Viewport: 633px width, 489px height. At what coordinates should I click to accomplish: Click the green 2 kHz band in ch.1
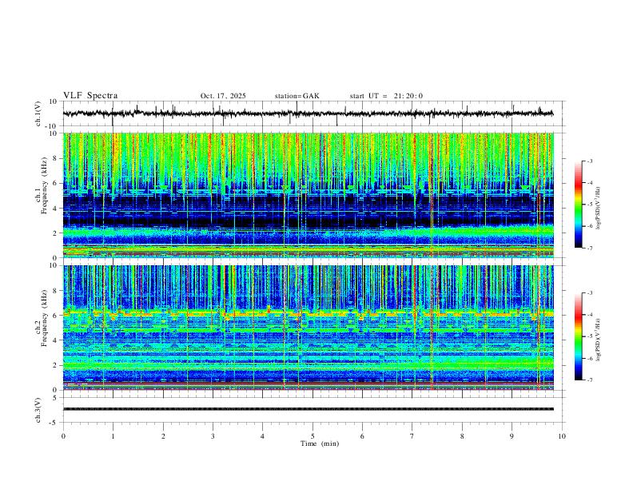pos(308,232)
